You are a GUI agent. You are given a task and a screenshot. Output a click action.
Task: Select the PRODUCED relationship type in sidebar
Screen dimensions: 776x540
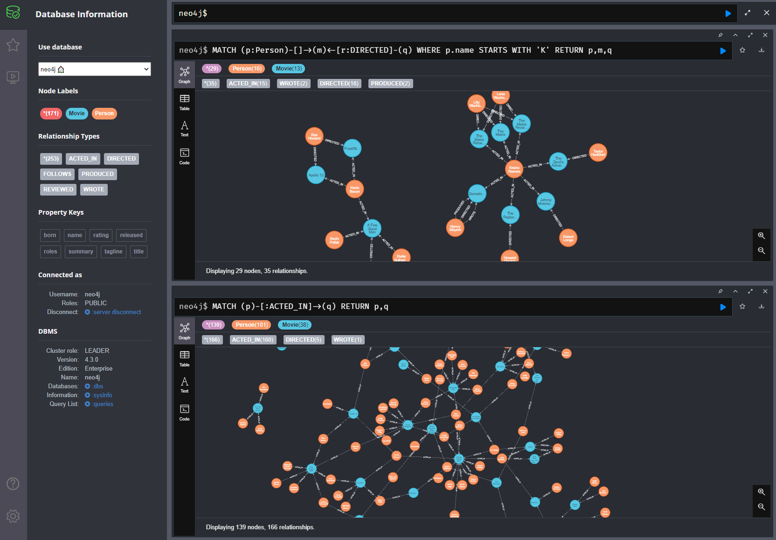point(97,174)
